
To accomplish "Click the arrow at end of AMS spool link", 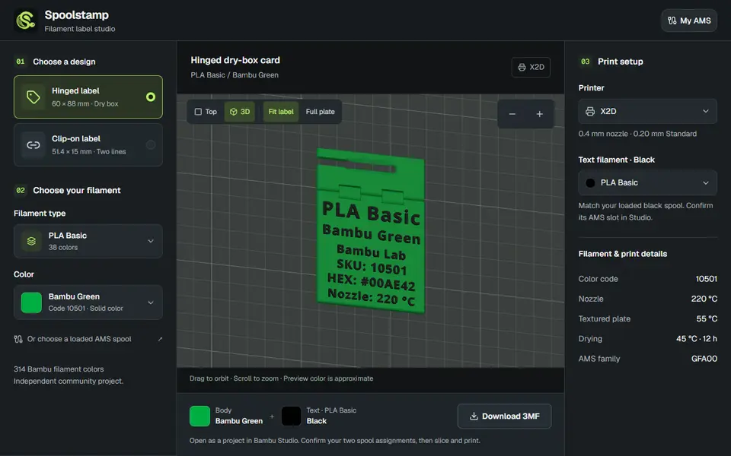I will [x=160, y=339].
